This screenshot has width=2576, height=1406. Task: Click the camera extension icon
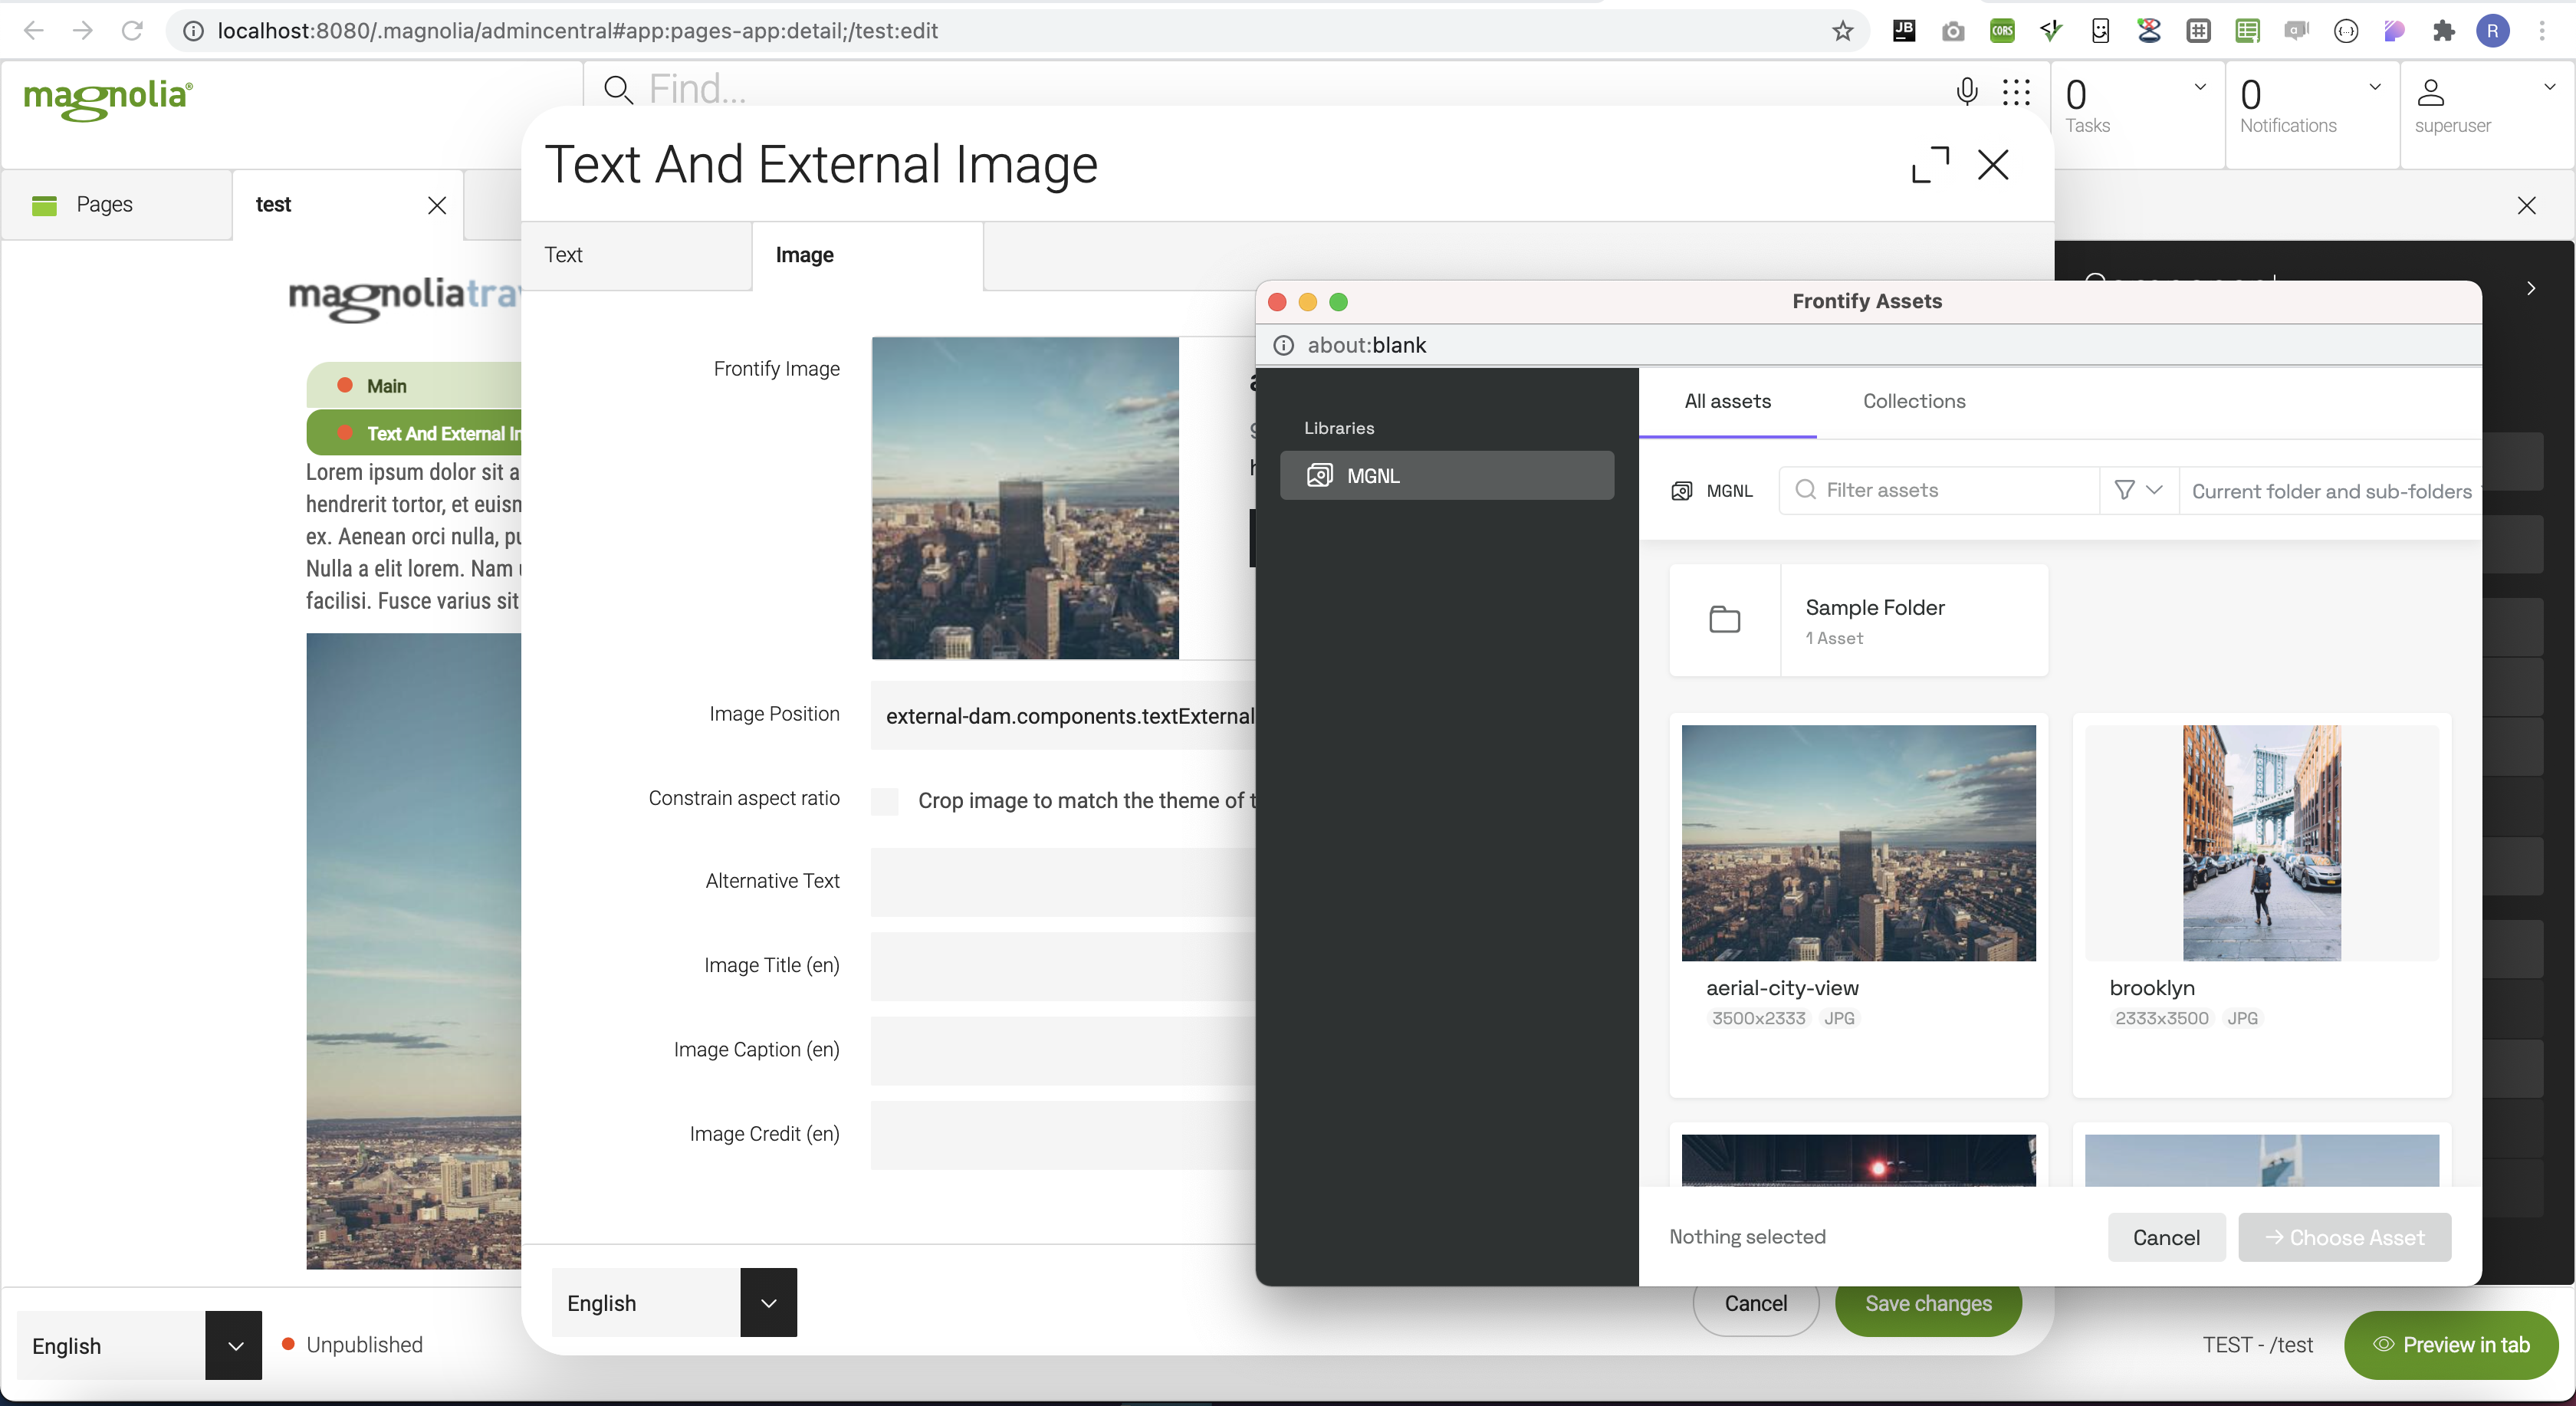tap(1953, 31)
